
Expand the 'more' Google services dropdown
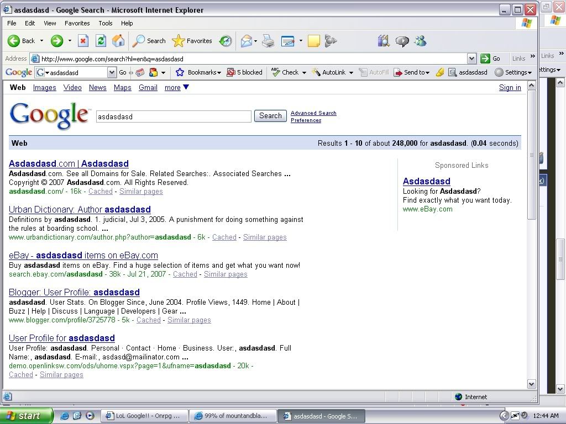[177, 87]
